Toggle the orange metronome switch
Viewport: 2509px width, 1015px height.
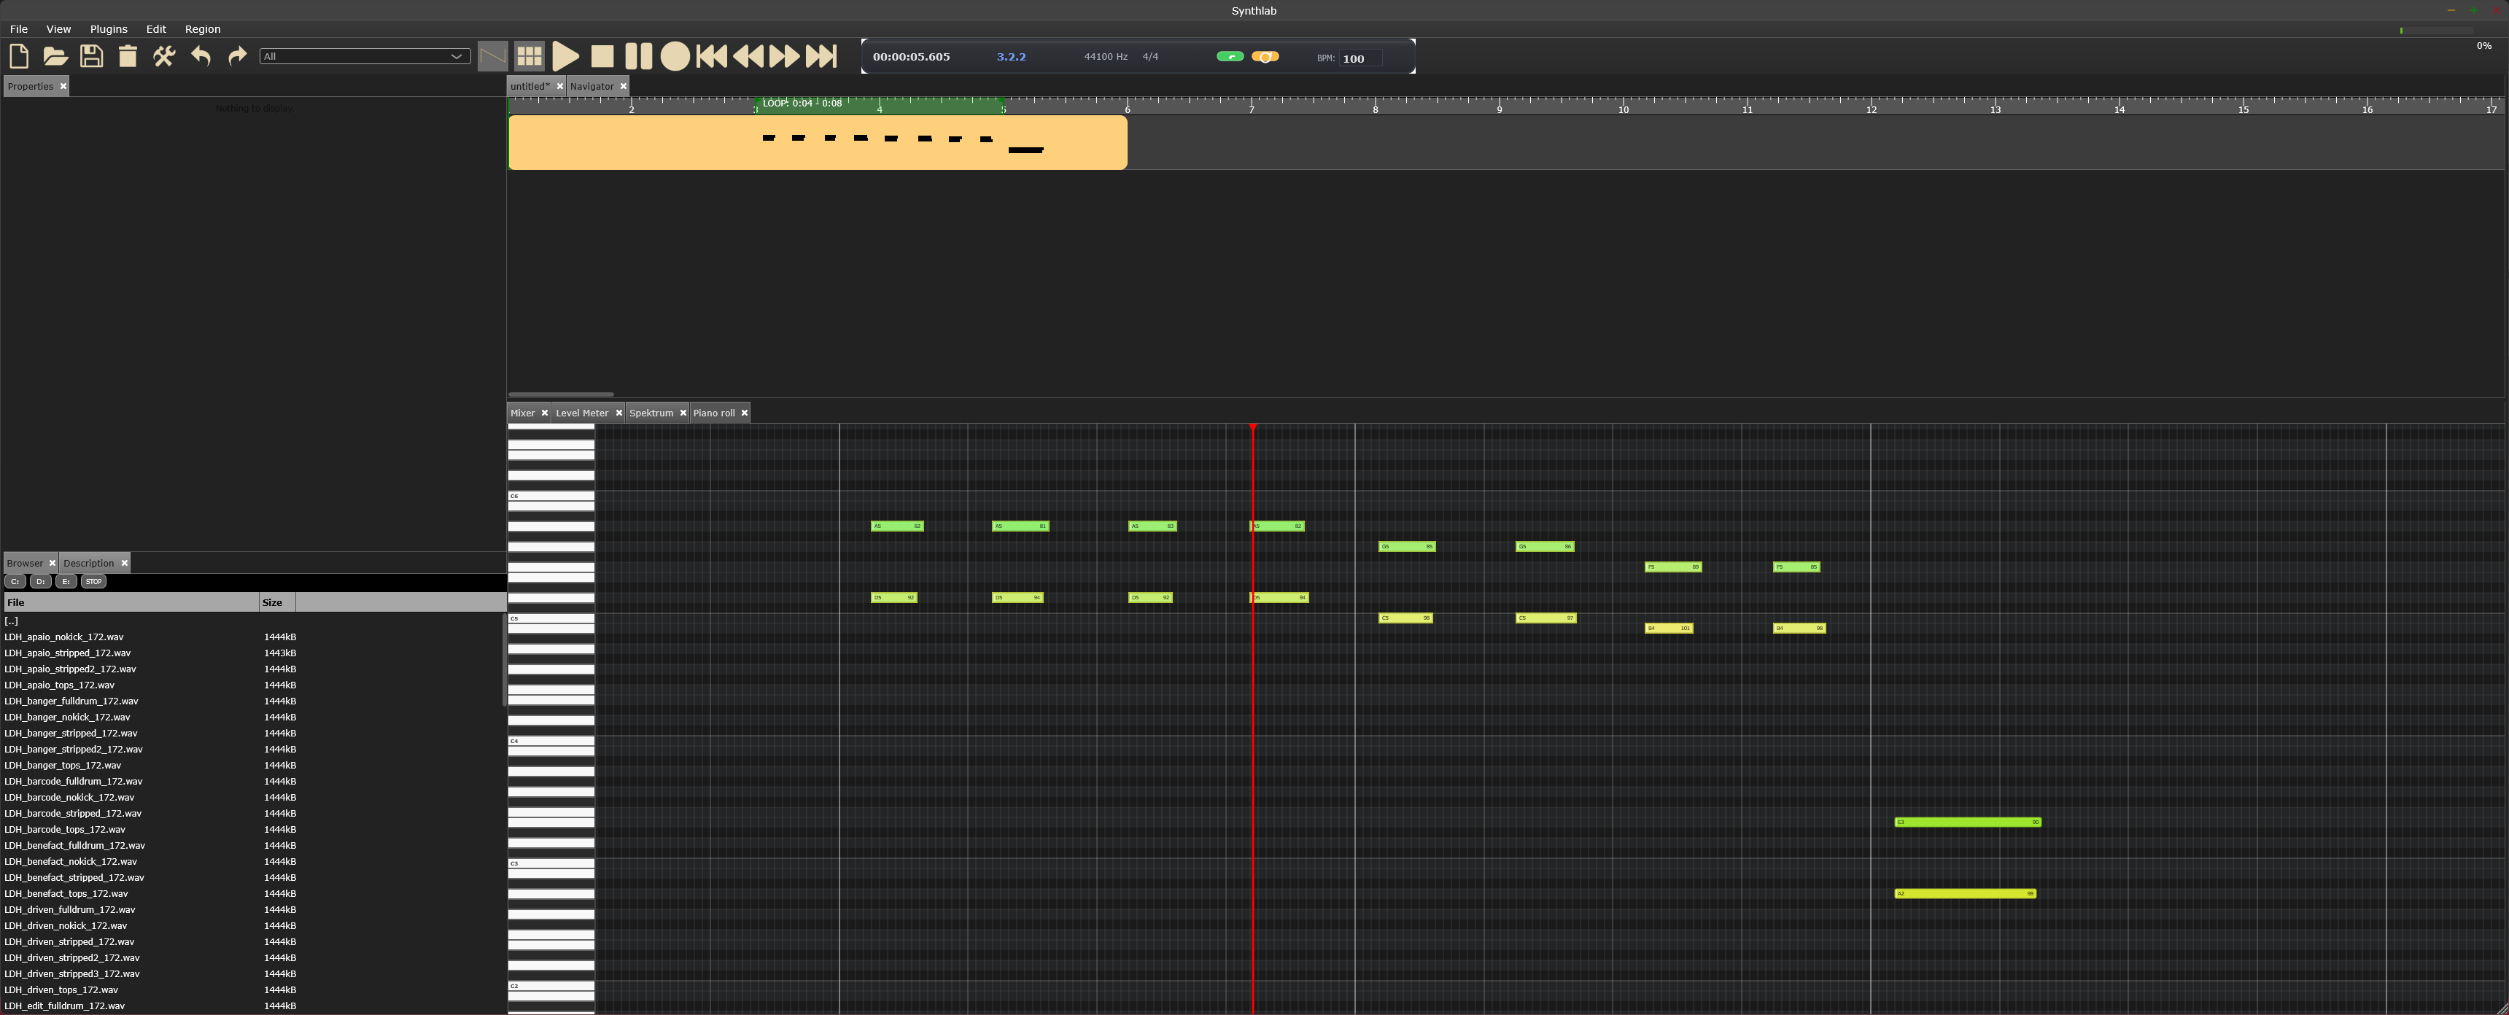pyautogui.click(x=1265, y=56)
